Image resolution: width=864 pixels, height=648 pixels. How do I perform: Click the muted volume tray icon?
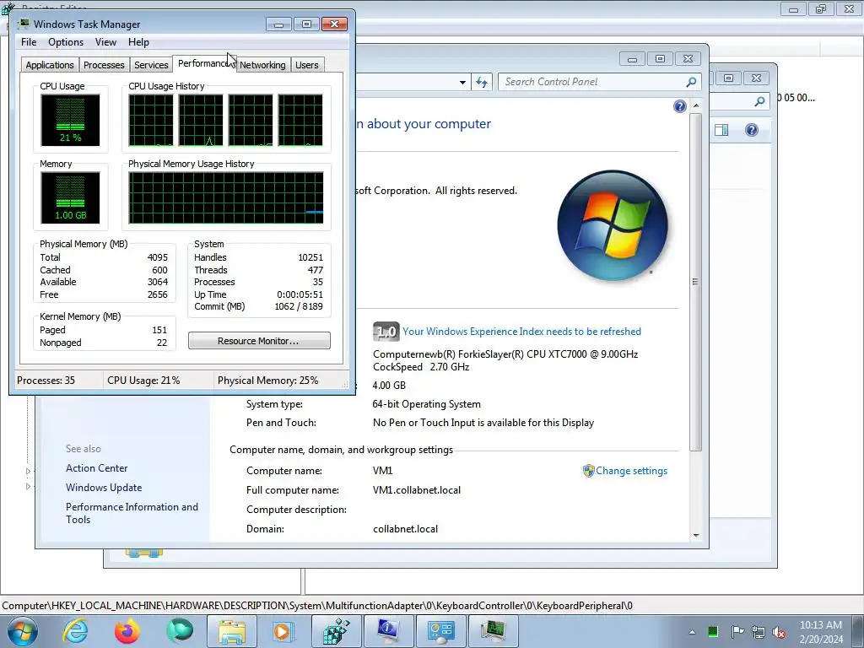tap(779, 632)
